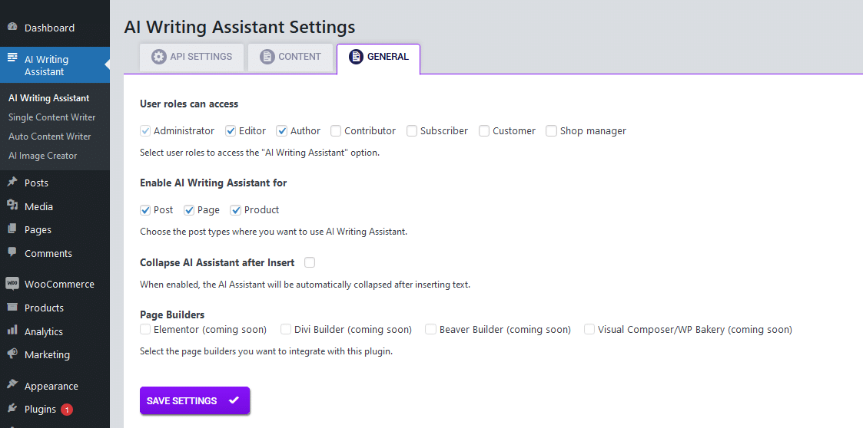
Task: Disable AI Writing Assistant for Product
Action: [x=236, y=210]
